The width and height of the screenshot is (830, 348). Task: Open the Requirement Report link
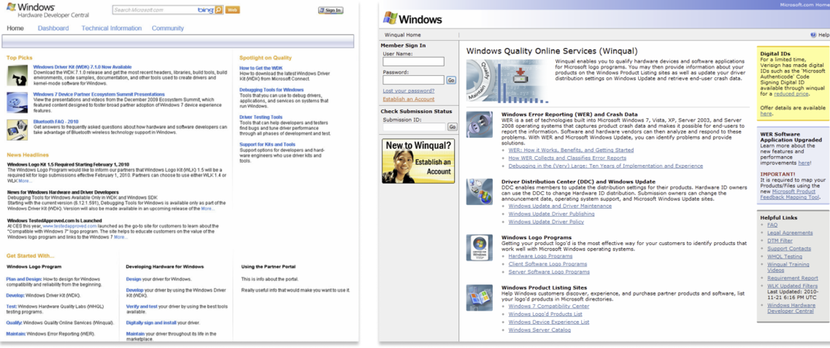[792, 278]
